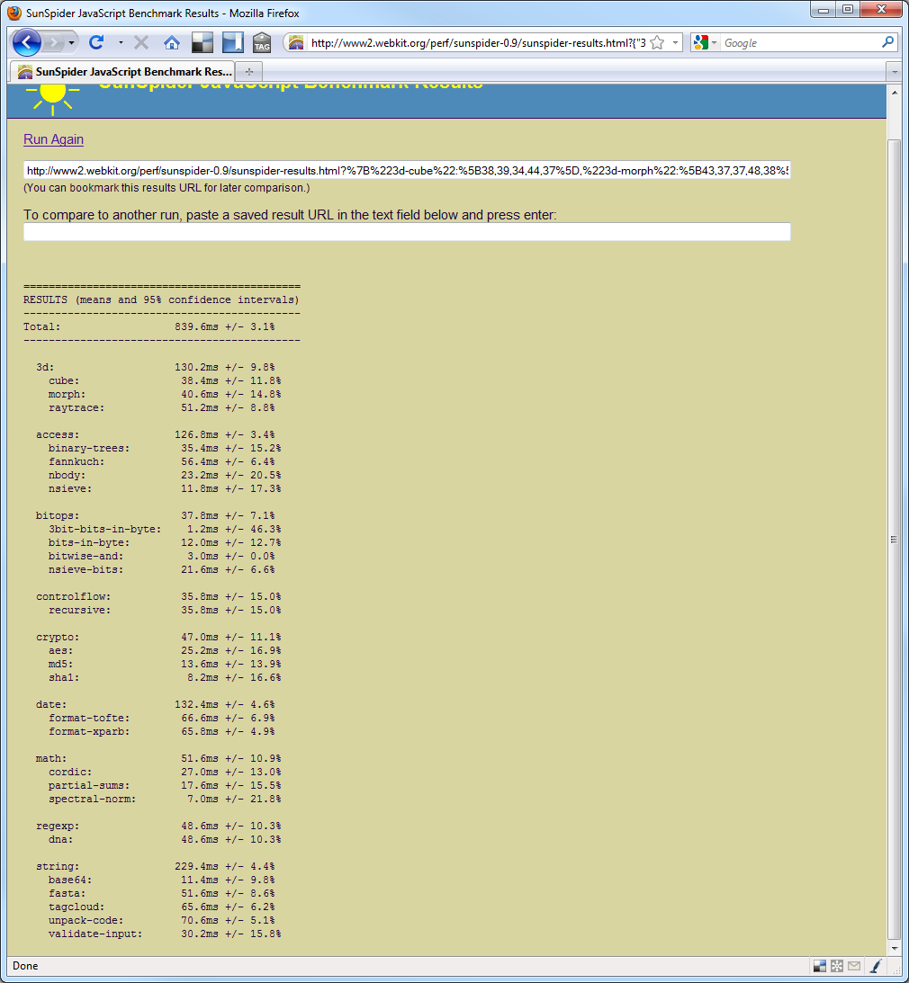The width and height of the screenshot is (909, 983).
Task: Click the 'format-tofte:' result label
Action: pyautogui.click(x=89, y=719)
